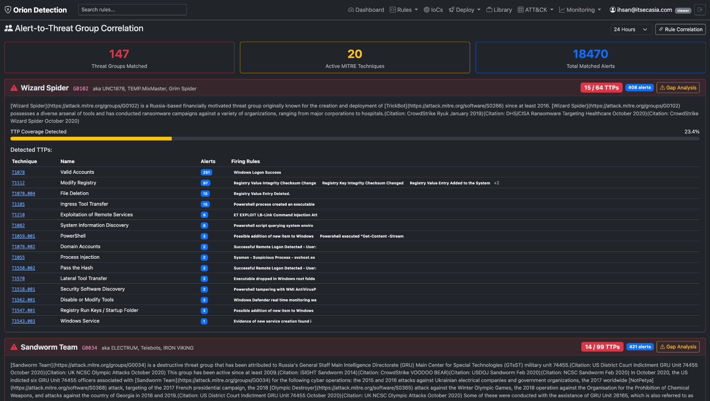Click the Wizard Spider TTP coverage progress bar
710x401 pixels.
tap(355, 139)
